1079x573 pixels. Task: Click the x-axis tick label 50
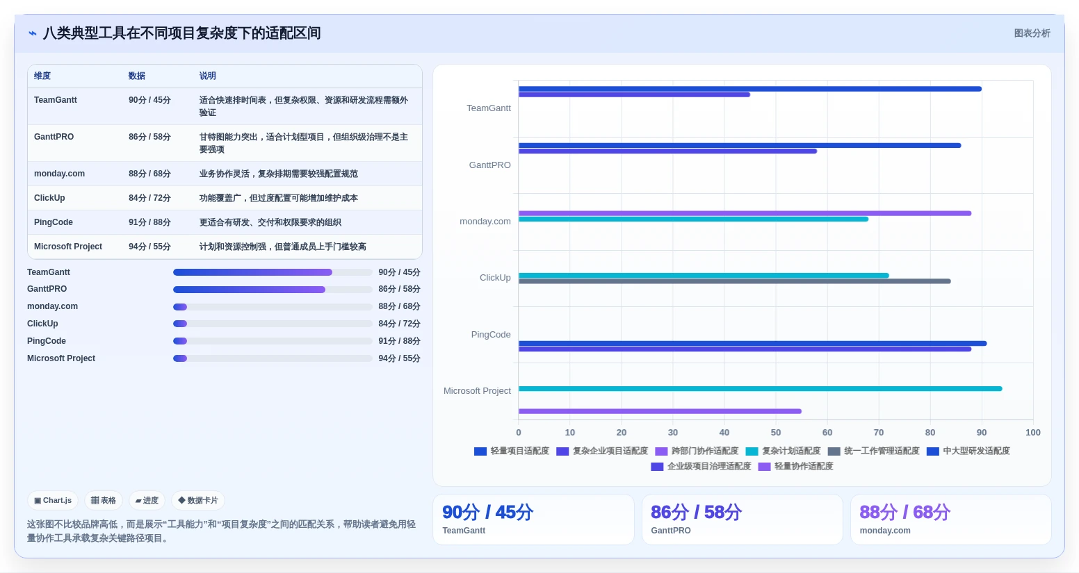click(776, 432)
